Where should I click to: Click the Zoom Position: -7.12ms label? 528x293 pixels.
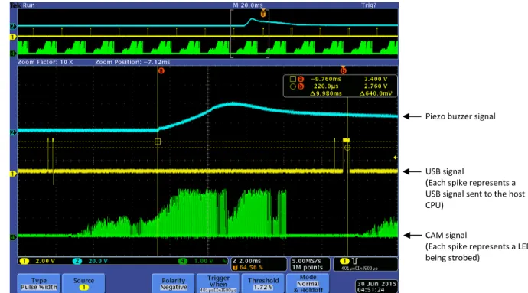(132, 62)
